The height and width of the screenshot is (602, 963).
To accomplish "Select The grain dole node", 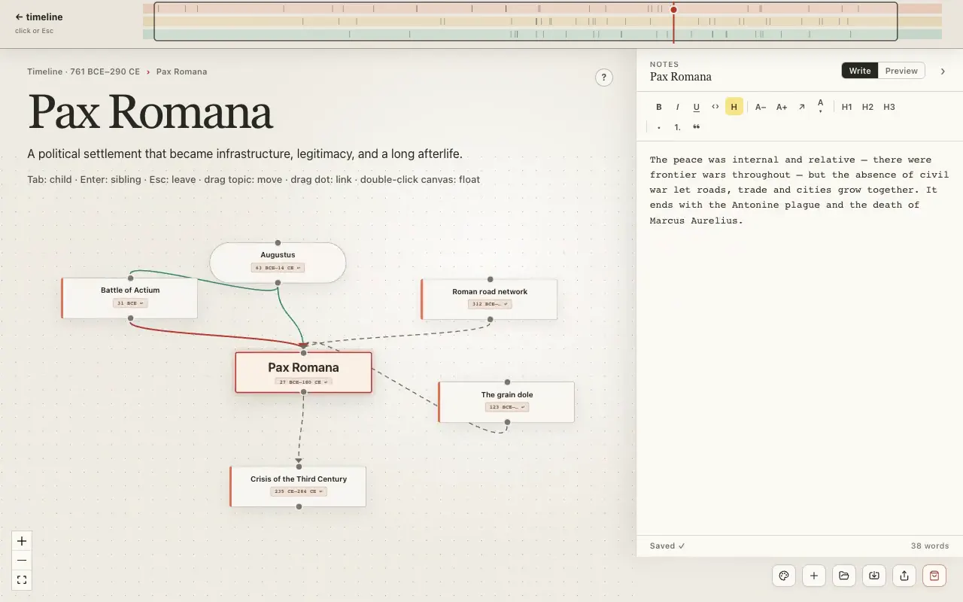I will click(x=507, y=402).
